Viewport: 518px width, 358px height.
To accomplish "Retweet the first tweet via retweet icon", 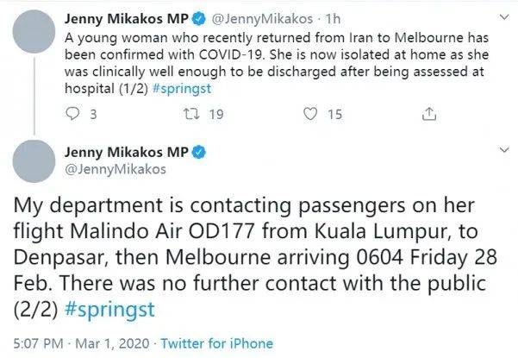I will click(191, 114).
